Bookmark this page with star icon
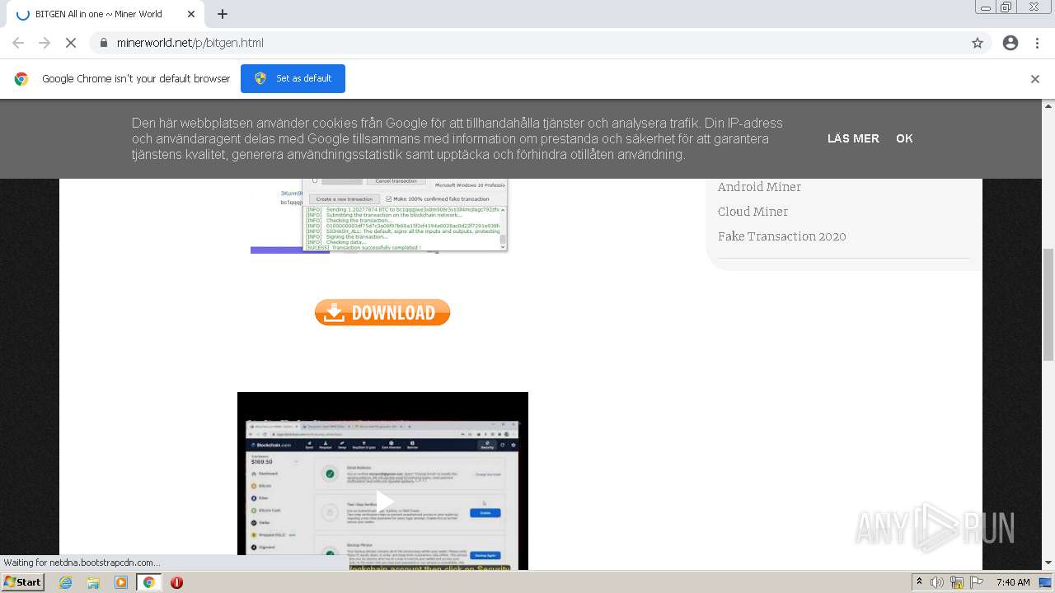 click(x=978, y=43)
